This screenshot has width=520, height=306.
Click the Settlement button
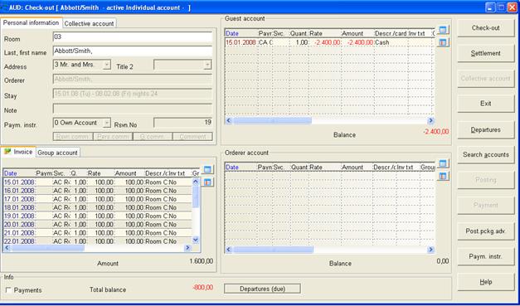tap(486, 53)
